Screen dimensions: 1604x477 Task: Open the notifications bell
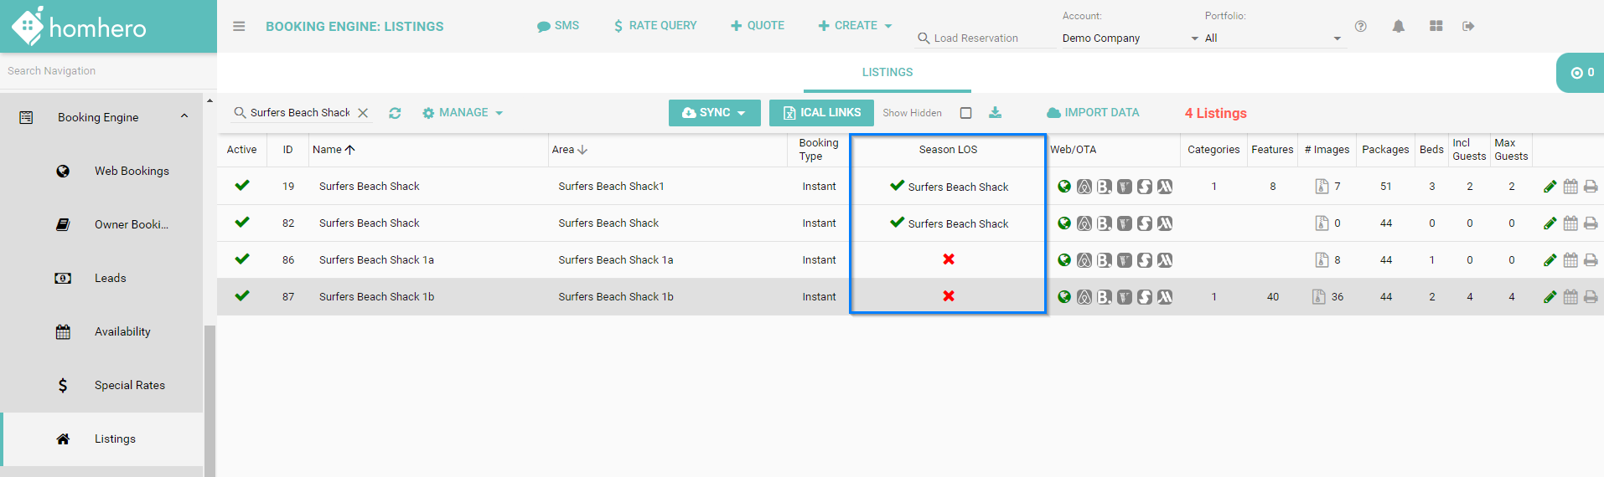1398,27
